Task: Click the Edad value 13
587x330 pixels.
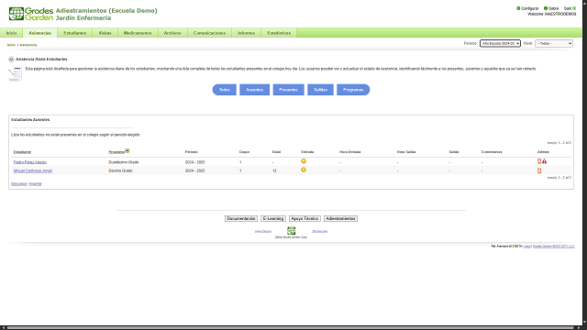Action: 274,170
